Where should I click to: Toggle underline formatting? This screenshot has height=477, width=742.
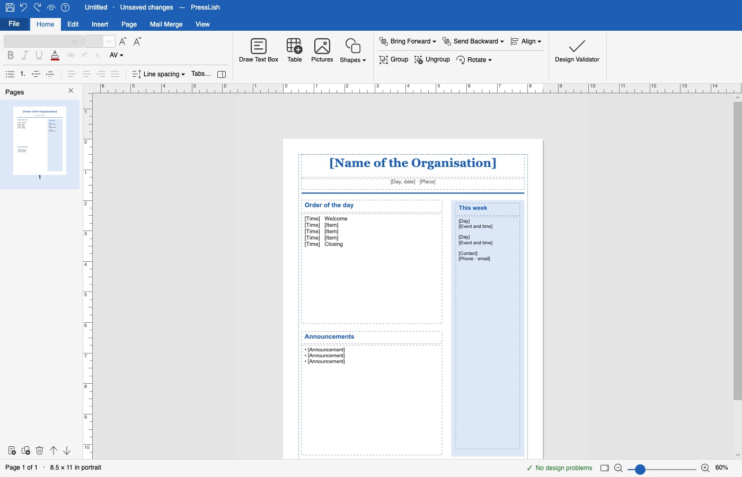(39, 55)
